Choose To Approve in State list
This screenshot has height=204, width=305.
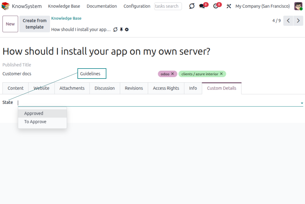[x=35, y=122]
